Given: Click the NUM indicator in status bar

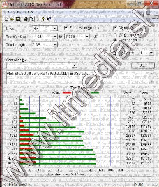Looking at the screenshot, I should [139, 184].
